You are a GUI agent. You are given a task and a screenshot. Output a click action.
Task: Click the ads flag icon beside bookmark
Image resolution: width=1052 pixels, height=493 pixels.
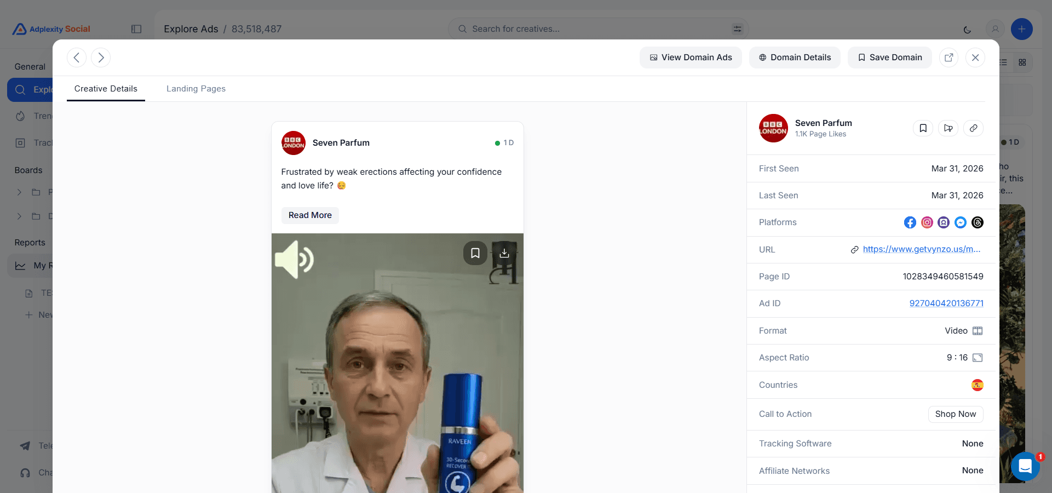coord(948,128)
